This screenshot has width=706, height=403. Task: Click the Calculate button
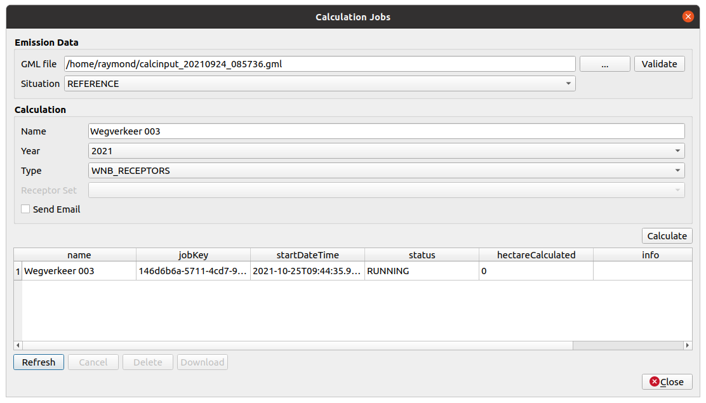coord(667,236)
